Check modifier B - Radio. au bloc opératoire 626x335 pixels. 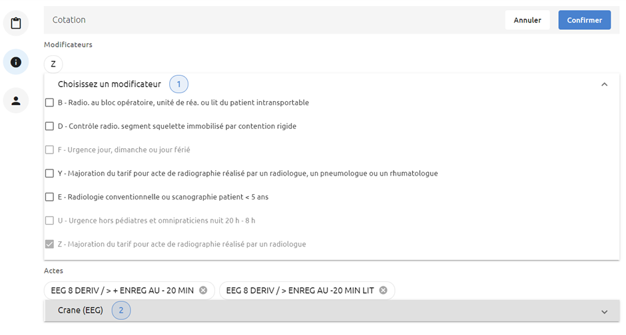click(49, 103)
